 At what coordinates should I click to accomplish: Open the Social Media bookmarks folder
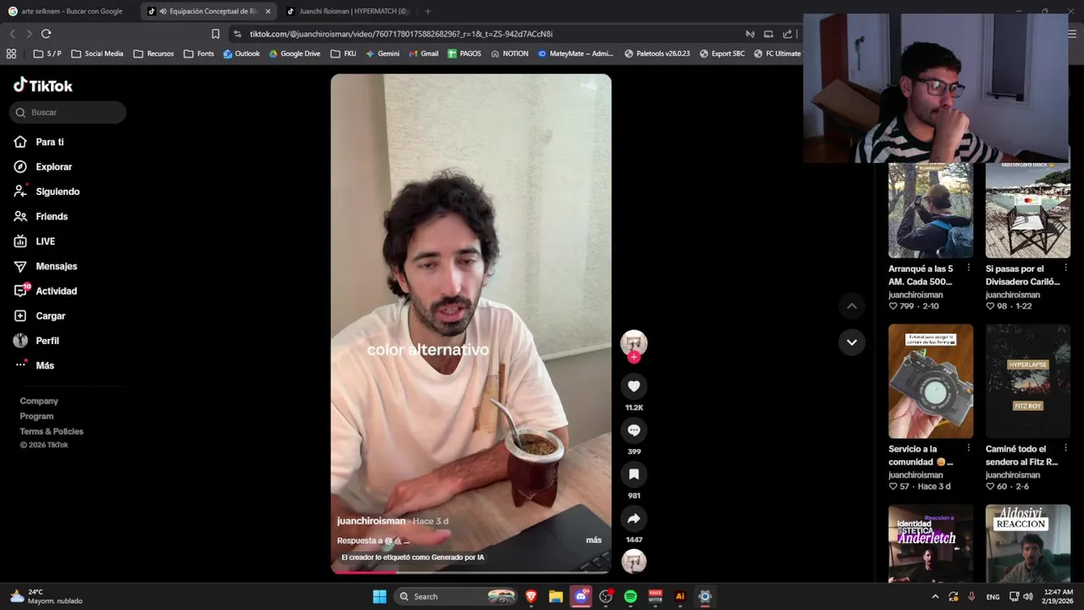pyautogui.click(x=97, y=53)
